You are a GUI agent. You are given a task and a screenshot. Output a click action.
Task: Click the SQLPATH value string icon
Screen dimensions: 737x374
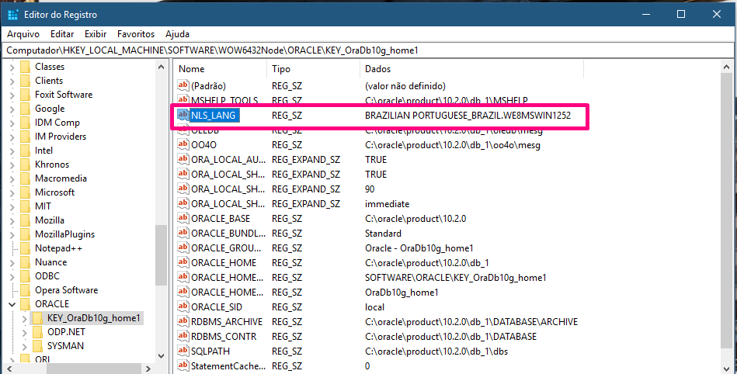[183, 351]
